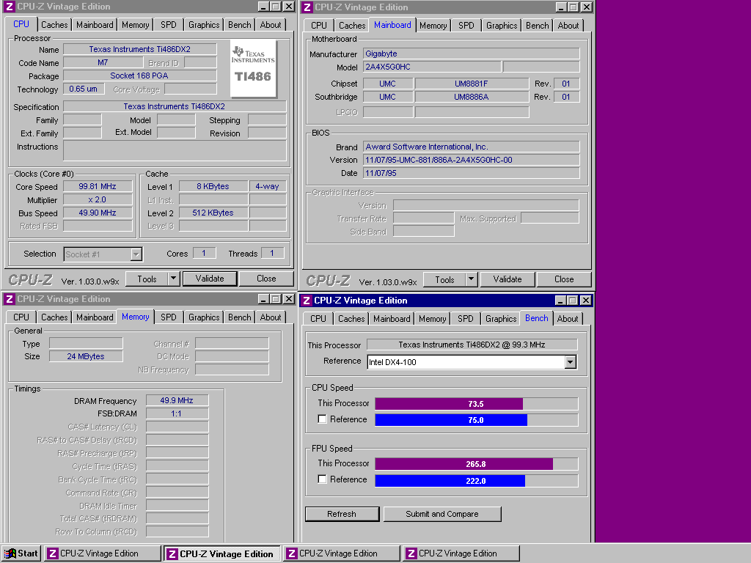Click the DRAM Frequency value 49.9 MHz

(x=177, y=401)
